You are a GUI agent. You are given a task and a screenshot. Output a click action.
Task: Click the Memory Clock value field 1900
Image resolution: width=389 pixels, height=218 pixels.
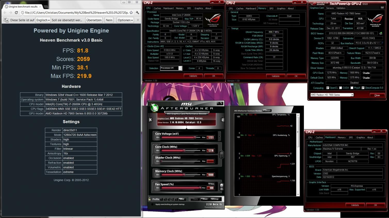pos(211,175)
